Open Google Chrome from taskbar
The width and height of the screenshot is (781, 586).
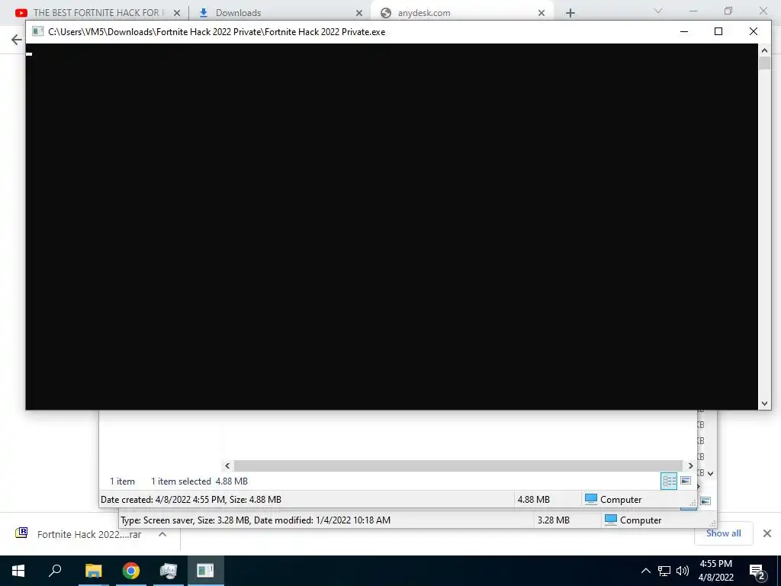131,571
